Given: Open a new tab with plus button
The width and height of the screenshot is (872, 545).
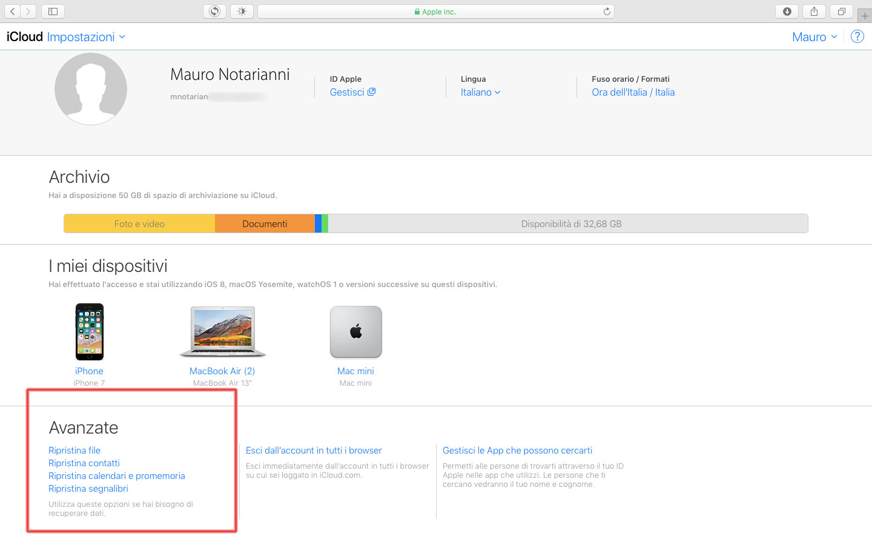Looking at the screenshot, I should [x=864, y=16].
